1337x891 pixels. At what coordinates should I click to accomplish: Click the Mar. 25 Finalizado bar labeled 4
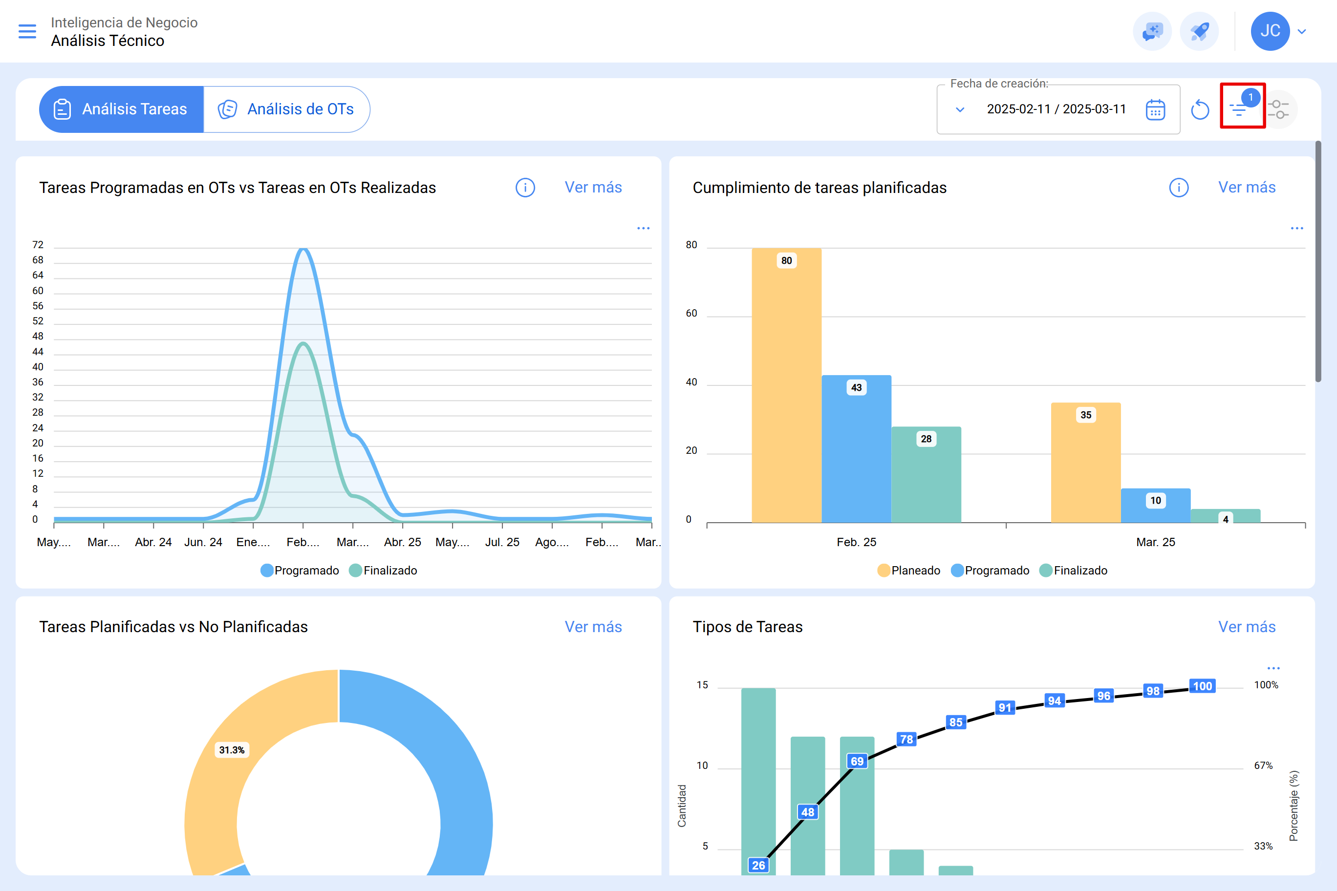click(1226, 516)
